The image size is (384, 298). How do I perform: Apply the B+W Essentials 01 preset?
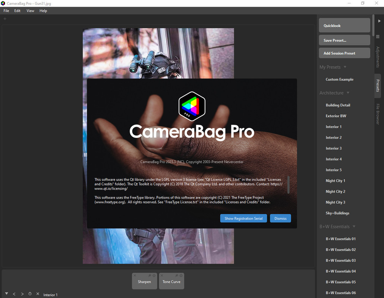(341, 239)
